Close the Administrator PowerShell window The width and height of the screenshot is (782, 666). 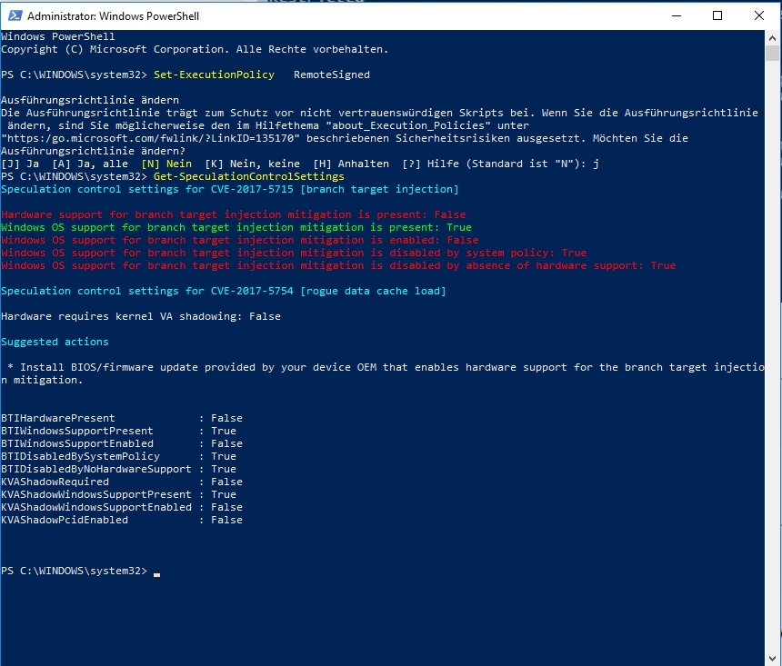758,16
